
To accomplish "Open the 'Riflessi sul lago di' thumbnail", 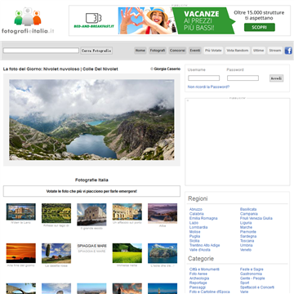I will tap(56, 213).
